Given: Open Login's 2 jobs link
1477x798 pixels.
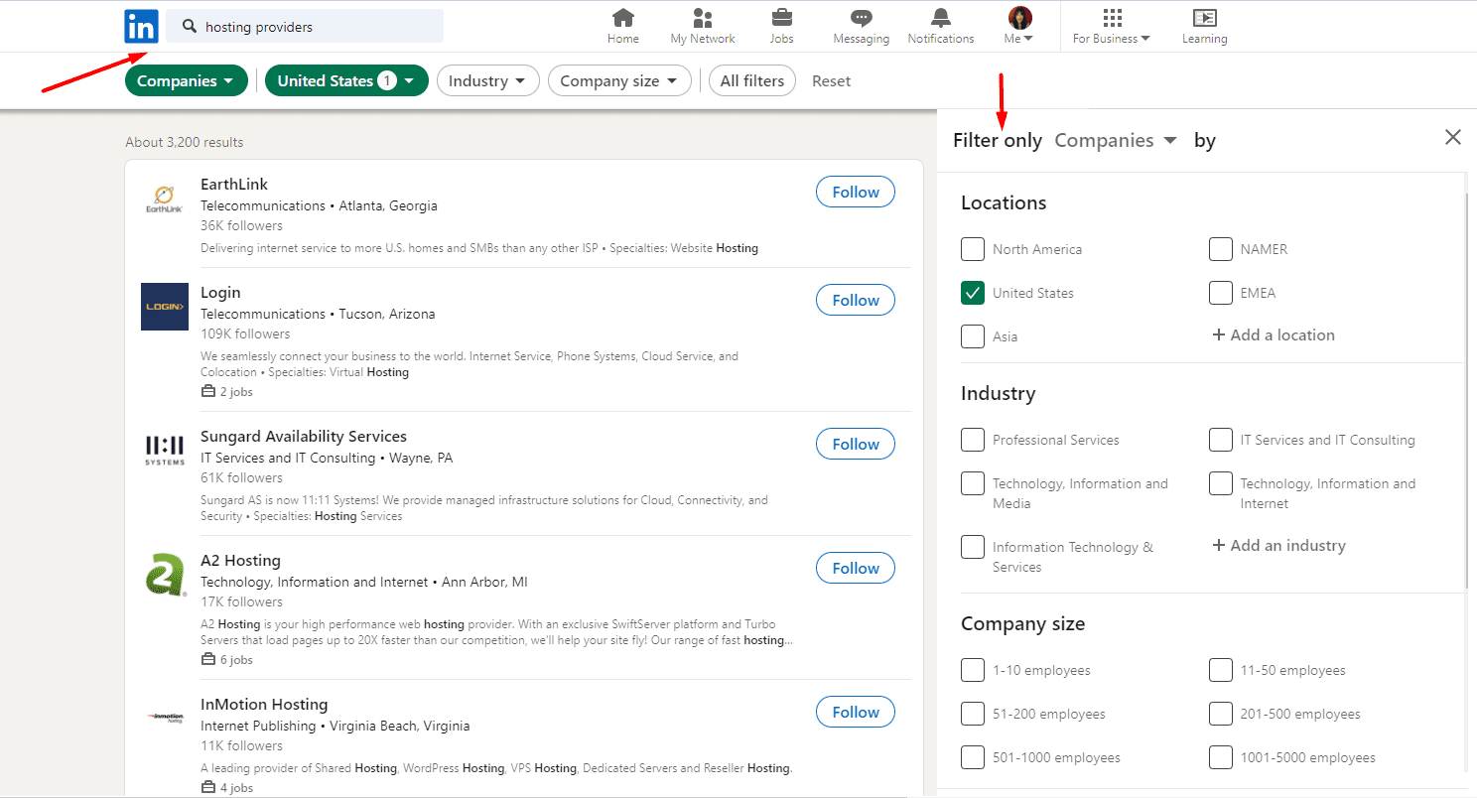Looking at the screenshot, I should point(227,392).
